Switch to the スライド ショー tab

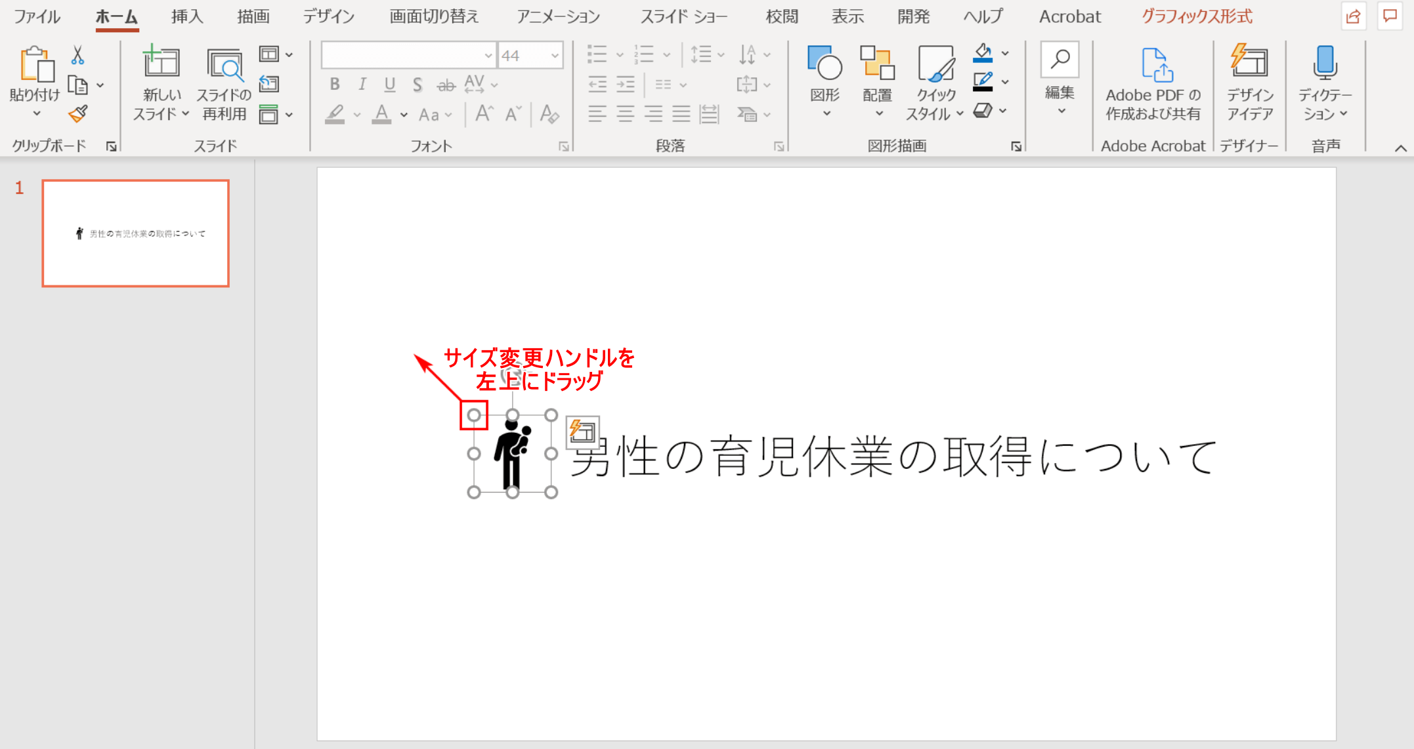(683, 16)
